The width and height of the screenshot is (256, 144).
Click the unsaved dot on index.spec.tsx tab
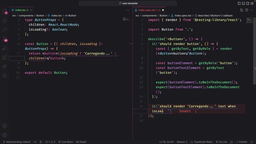click(x=163, y=10)
